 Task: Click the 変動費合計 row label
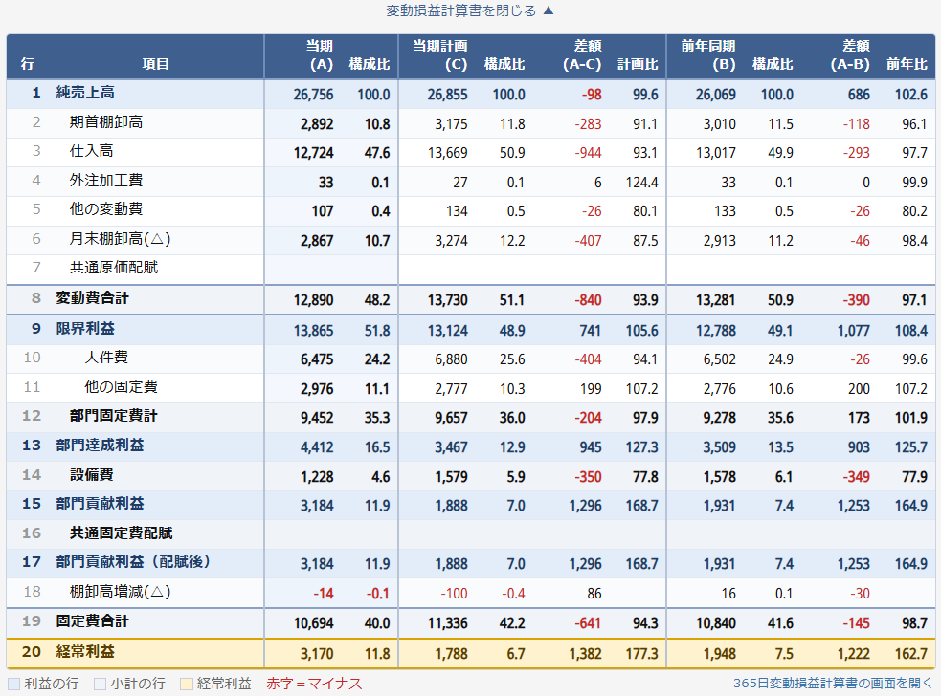pyautogui.click(x=93, y=298)
